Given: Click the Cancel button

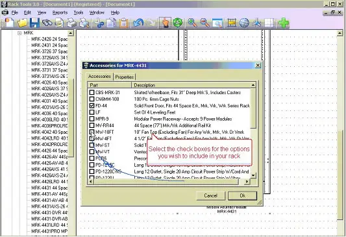Looking at the screenshot, I should pos(211,195).
